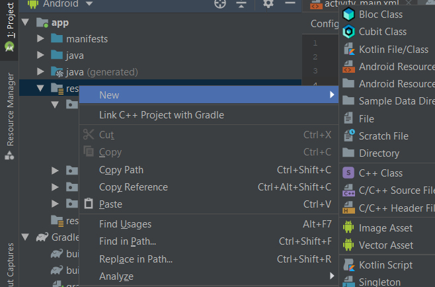Click the Bloc Class icon

348,14
